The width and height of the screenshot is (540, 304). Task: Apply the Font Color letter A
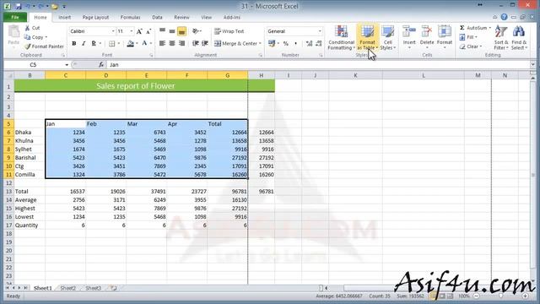tap(144, 43)
